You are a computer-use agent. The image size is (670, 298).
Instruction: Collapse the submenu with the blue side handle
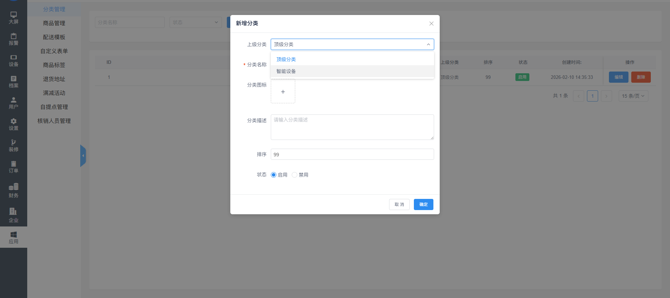click(x=83, y=156)
